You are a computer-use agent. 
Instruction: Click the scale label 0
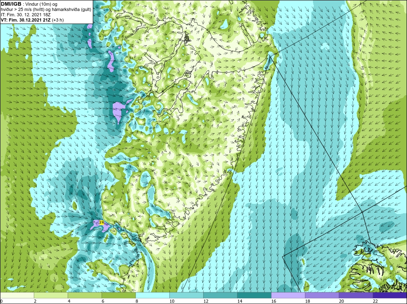1,301
